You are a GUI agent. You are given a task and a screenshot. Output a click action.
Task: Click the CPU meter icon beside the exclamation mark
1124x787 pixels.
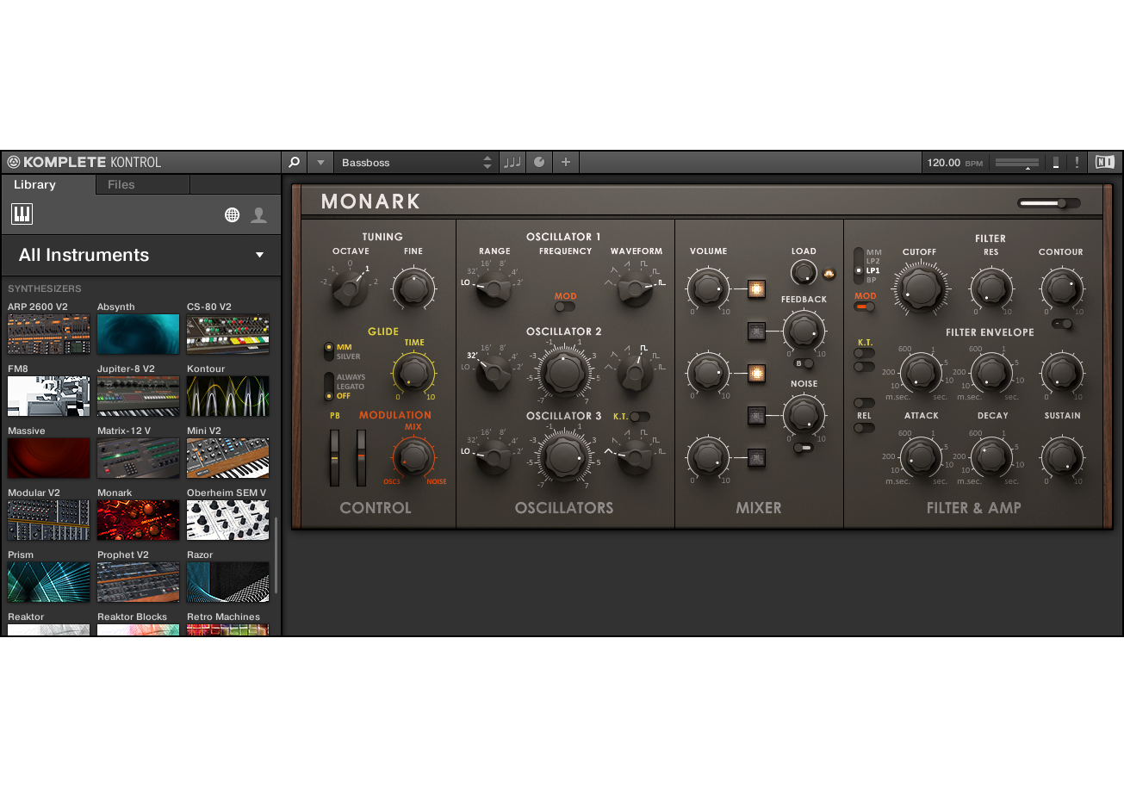[1056, 162]
